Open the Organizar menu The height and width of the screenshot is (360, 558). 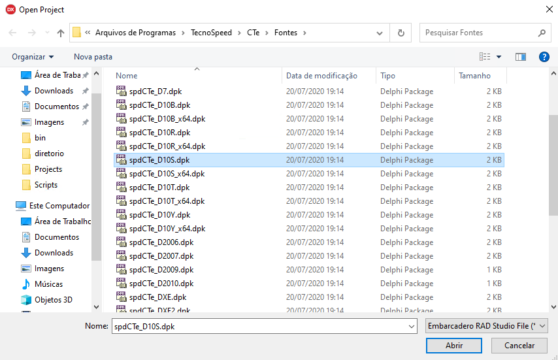33,57
